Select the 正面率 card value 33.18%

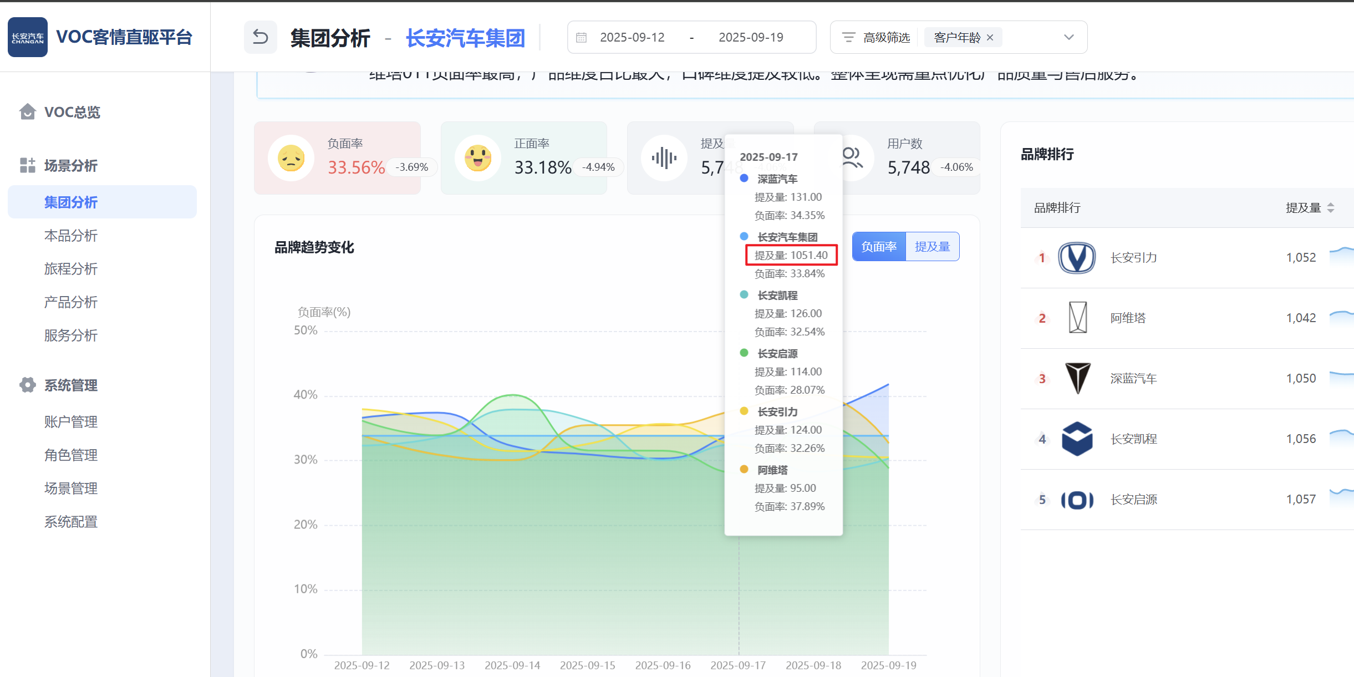543,167
